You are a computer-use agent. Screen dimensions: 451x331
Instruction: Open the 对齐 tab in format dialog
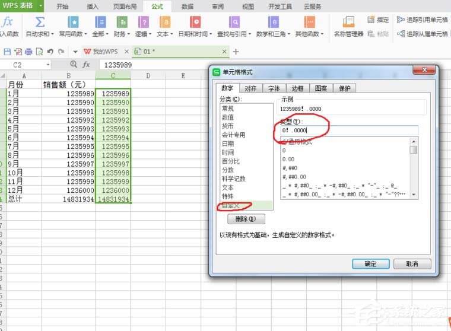[x=251, y=88]
